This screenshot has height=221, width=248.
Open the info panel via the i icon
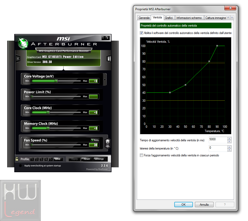click(x=108, y=59)
